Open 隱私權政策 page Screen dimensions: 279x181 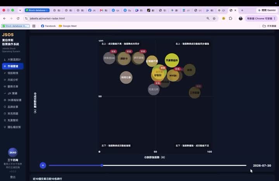pos(12,127)
